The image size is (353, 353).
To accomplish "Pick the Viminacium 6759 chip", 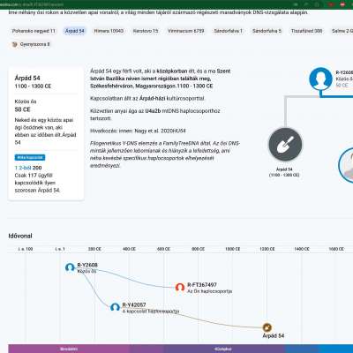I will pyautogui.click(x=186, y=31).
